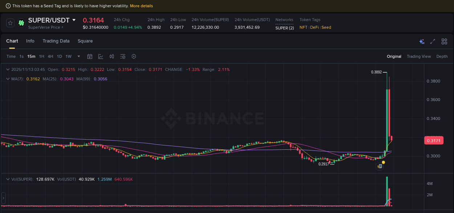Expand the chart to fullscreen

[432, 41]
